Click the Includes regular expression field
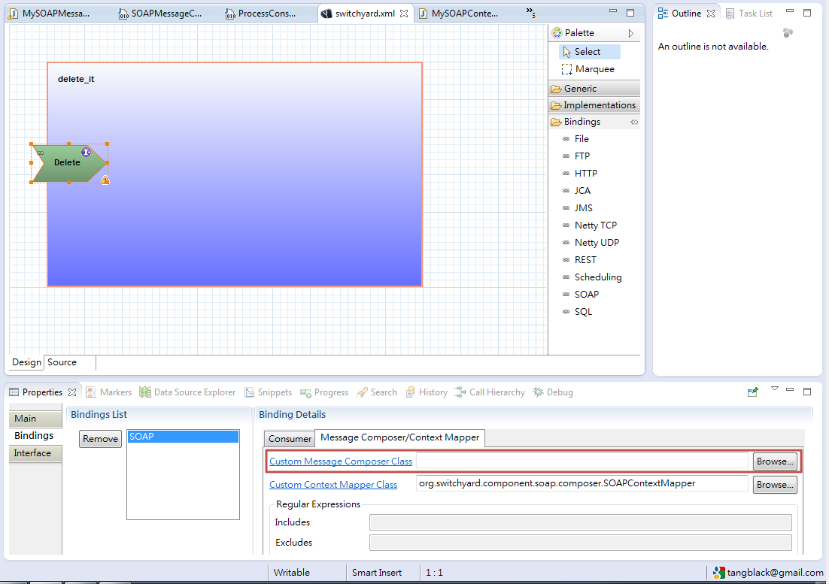 coord(581,522)
